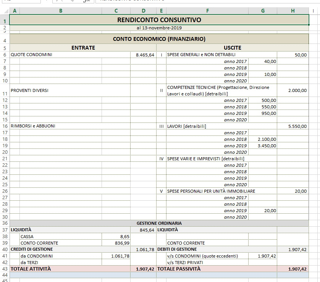Click the CREDITI DI GESTIONE cell
The width and height of the screenshot is (320, 282).
(70, 250)
